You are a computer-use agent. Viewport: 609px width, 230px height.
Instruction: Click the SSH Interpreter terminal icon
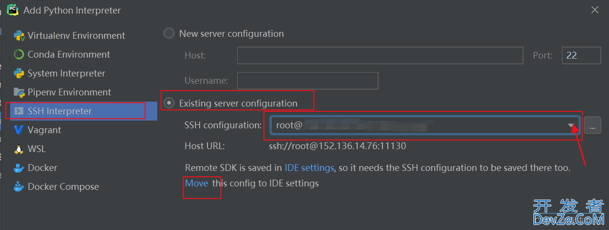coord(19,111)
